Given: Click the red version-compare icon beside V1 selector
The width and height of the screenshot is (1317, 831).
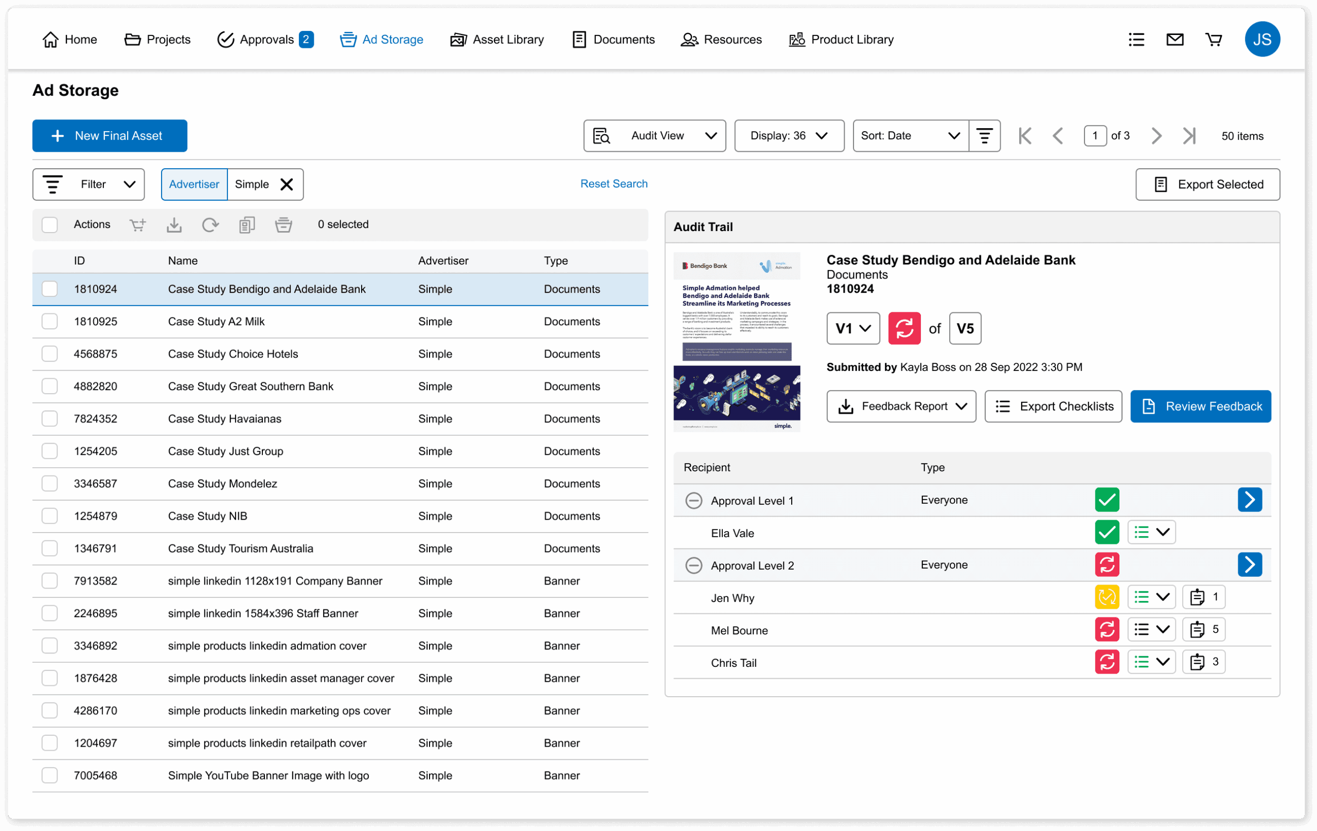Looking at the screenshot, I should click(x=904, y=328).
